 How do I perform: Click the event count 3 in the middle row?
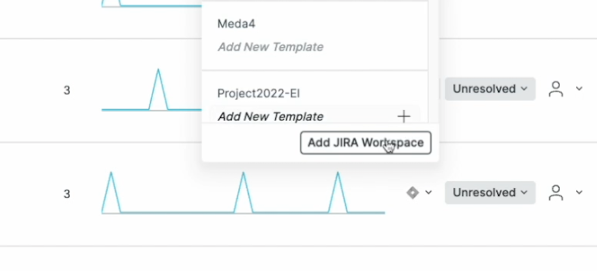[x=67, y=91]
